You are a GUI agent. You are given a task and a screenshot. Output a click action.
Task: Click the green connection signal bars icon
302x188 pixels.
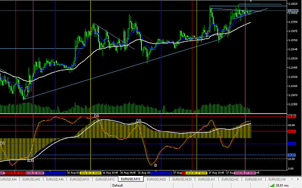pos(272,186)
